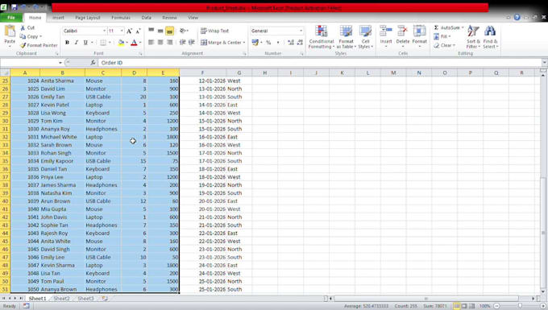Click Increase Decimal icon
Viewport: 548px width, 310px height.
click(291, 42)
